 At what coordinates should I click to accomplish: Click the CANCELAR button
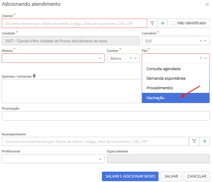[x=197, y=176]
